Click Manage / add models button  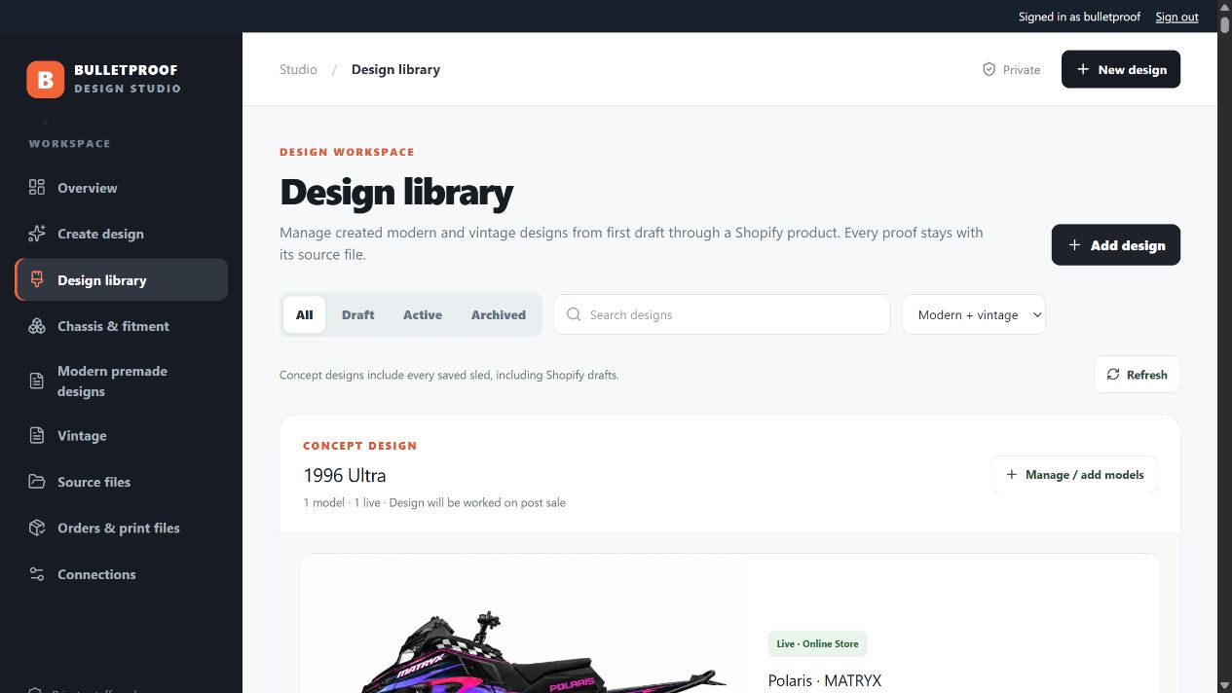(x=1074, y=475)
